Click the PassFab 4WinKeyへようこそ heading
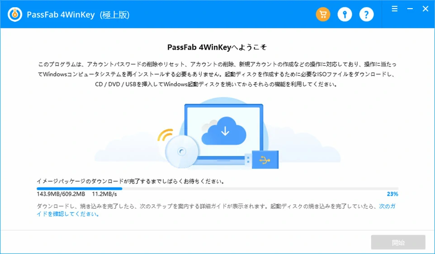Image resolution: width=435 pixels, height=254 pixels. coord(217,47)
